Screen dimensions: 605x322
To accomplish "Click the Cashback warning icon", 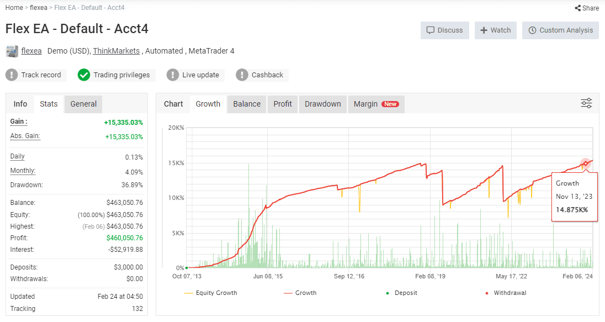I will pyautogui.click(x=242, y=75).
